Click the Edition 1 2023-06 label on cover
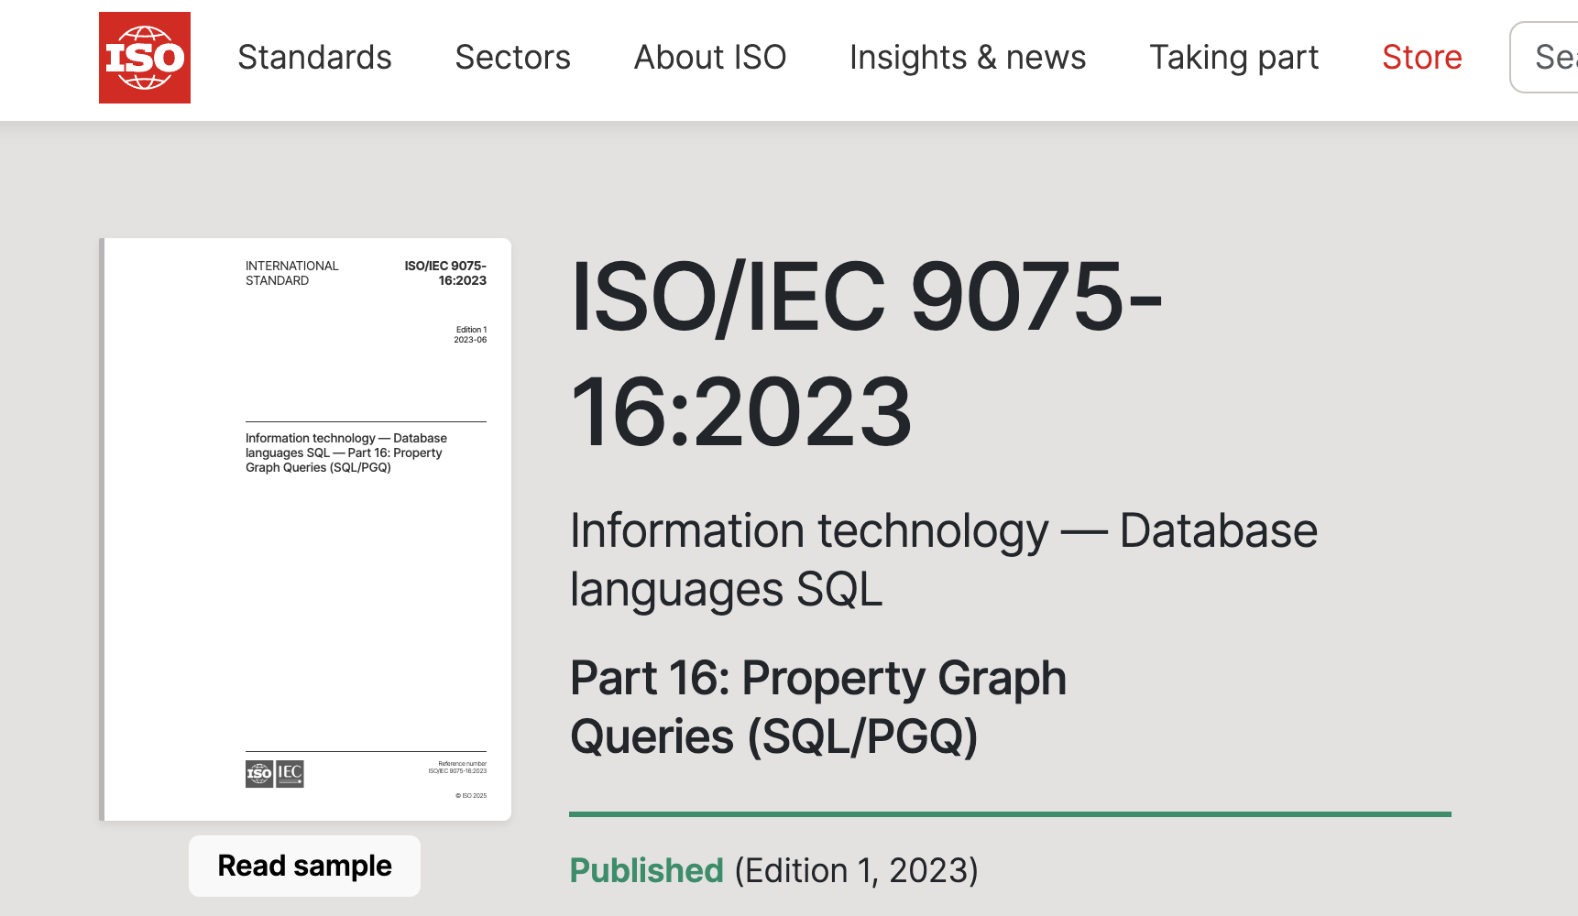The height and width of the screenshot is (916, 1578). pyautogui.click(x=469, y=333)
